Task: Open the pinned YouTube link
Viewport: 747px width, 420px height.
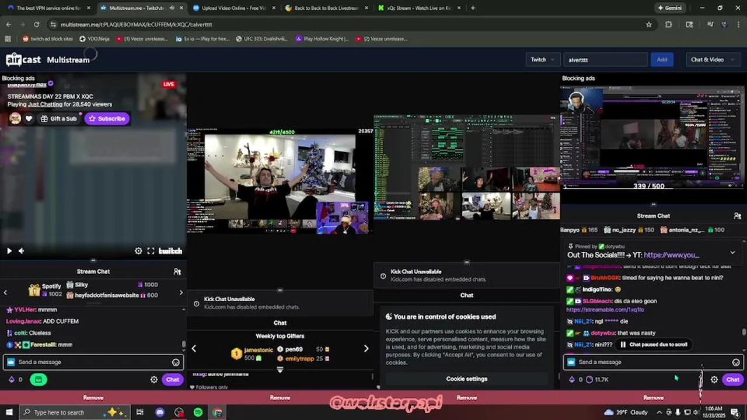Action: click(x=671, y=255)
